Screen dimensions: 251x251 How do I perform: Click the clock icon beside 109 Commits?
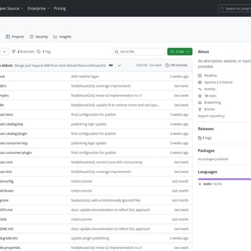coord(167,65)
